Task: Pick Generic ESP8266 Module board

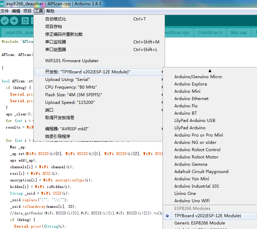Action: [199, 223]
